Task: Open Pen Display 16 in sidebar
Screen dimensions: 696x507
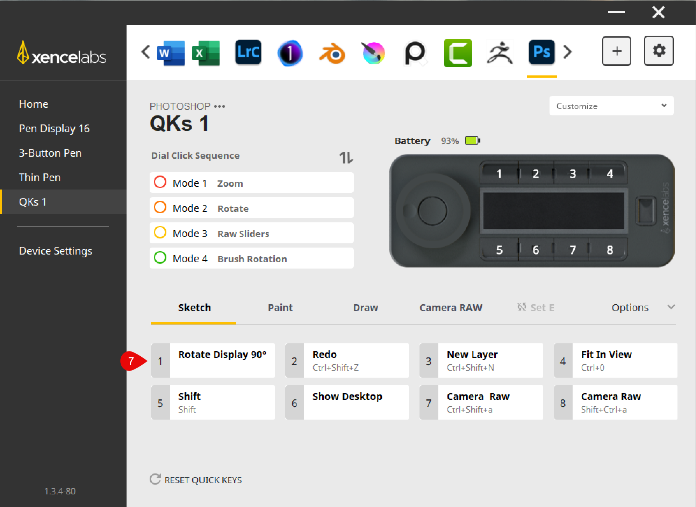Action: pyautogui.click(x=54, y=128)
